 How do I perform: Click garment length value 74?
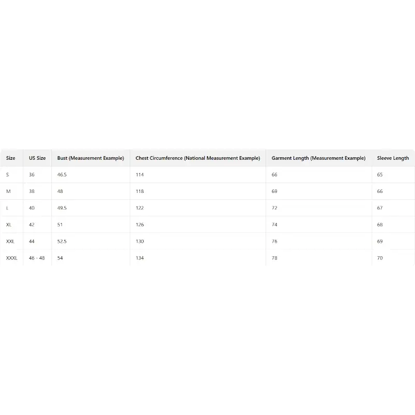point(274,225)
